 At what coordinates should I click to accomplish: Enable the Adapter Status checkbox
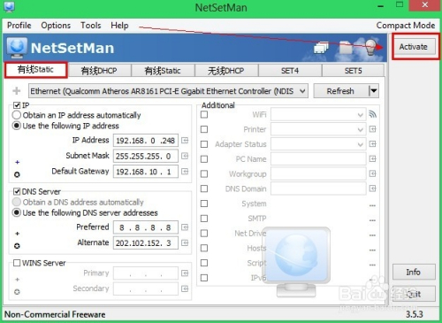(204, 144)
